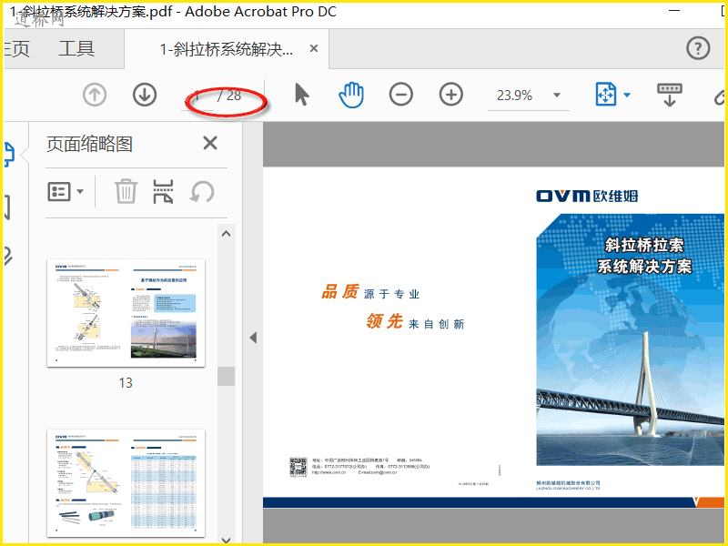Close the 1-斜拉桥系统解决 document tab
This screenshot has width=728, height=546.
pos(314,48)
